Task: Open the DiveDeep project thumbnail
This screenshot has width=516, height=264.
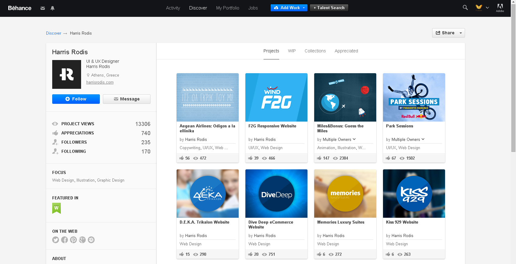Action: click(x=276, y=194)
